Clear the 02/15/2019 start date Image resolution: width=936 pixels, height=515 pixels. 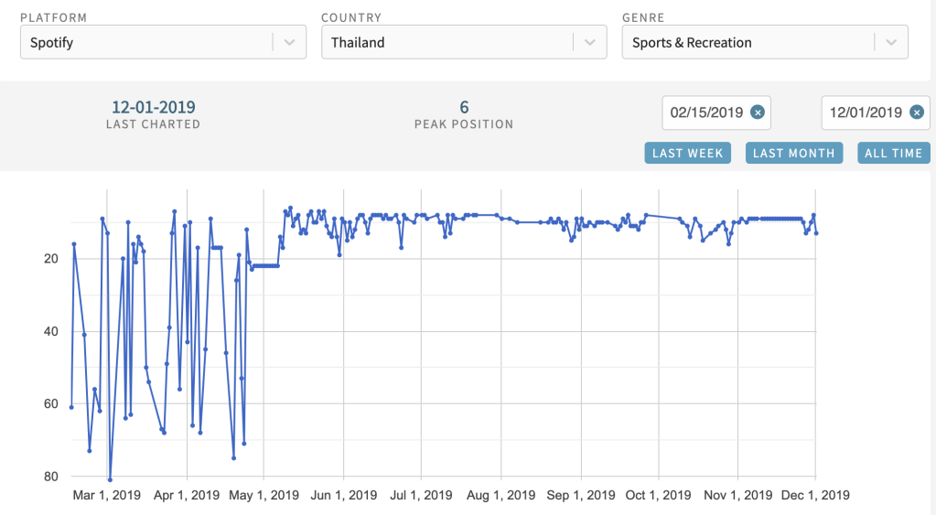757,113
